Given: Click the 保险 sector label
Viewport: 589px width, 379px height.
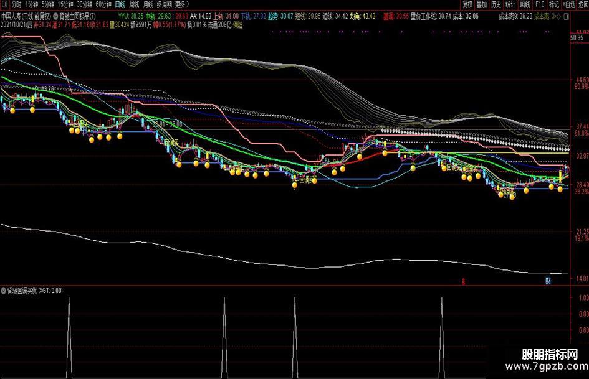Looking at the screenshot, I should point(237,25).
